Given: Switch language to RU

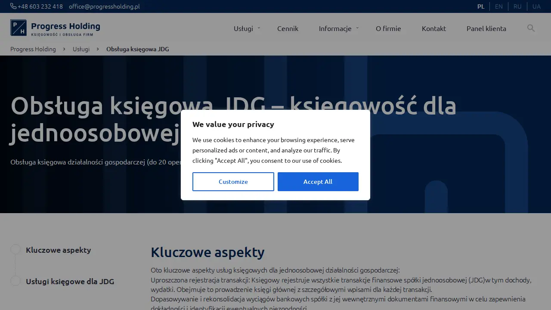Looking at the screenshot, I should (x=517, y=6).
